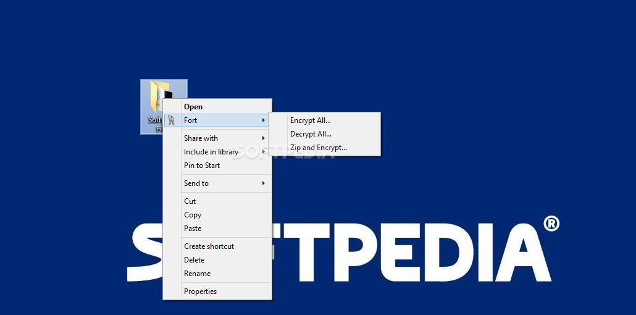
Task: Click Pin to Start
Action: (x=217, y=166)
